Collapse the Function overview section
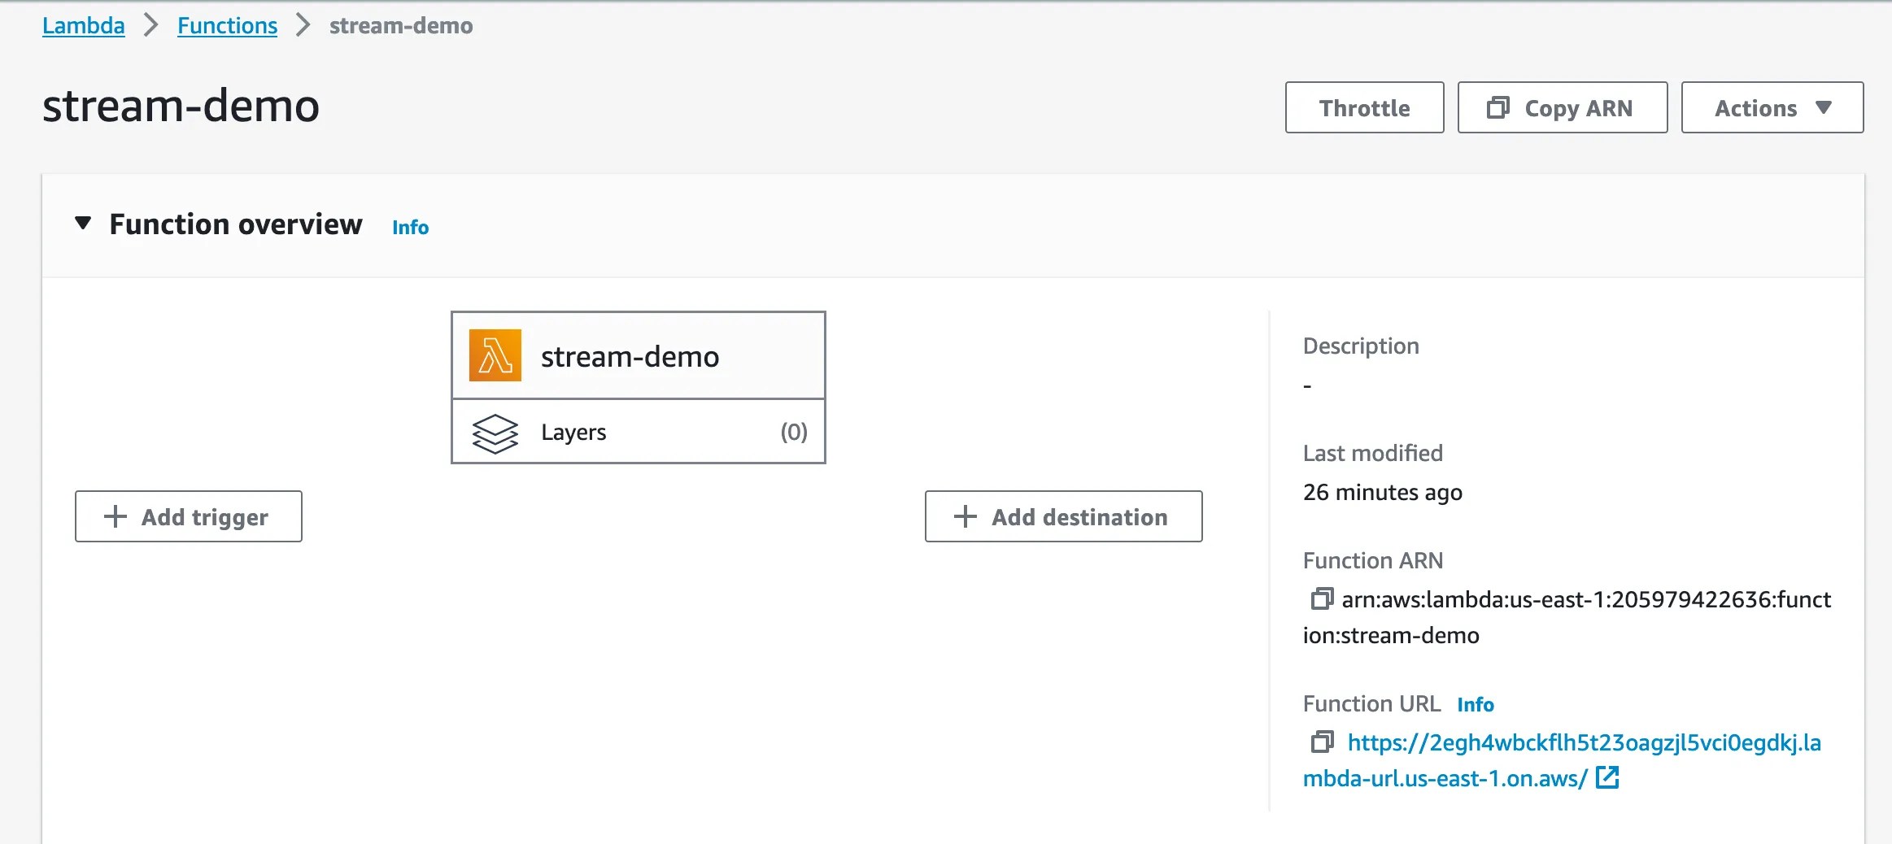Screen dimensions: 1892x844 [x=84, y=224]
